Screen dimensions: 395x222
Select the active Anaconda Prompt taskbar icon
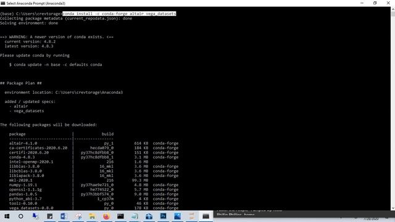point(206,216)
